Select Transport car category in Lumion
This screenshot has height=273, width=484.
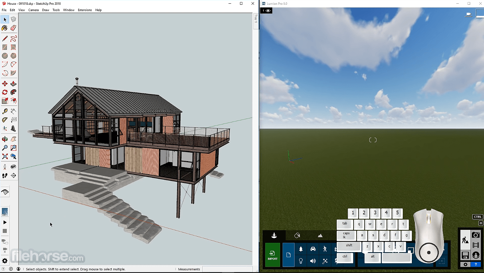pos(313,249)
